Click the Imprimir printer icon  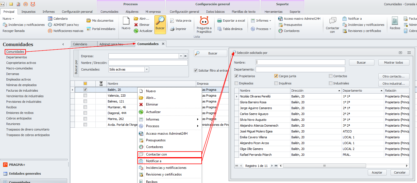click(x=172, y=29)
